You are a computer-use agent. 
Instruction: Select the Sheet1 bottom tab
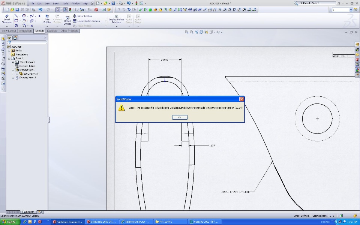coord(28,212)
